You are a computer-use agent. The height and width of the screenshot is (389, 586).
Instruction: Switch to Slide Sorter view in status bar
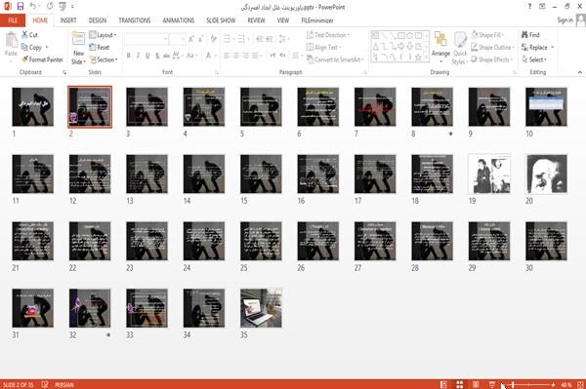click(460, 384)
